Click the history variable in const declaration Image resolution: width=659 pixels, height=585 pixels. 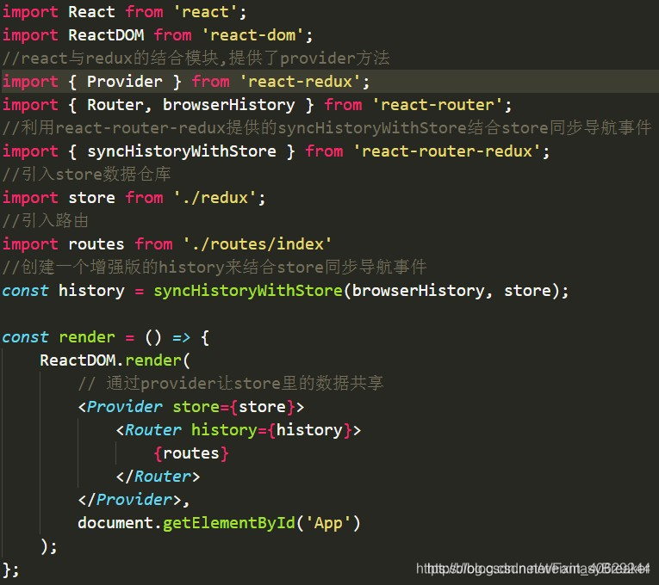[x=91, y=291]
